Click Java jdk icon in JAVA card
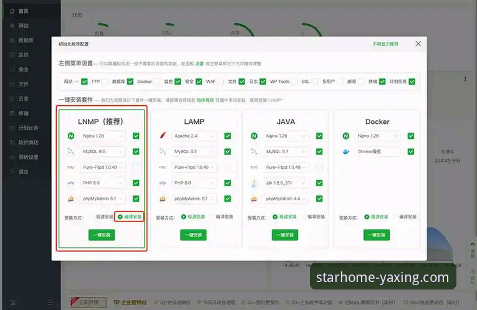 254,183
